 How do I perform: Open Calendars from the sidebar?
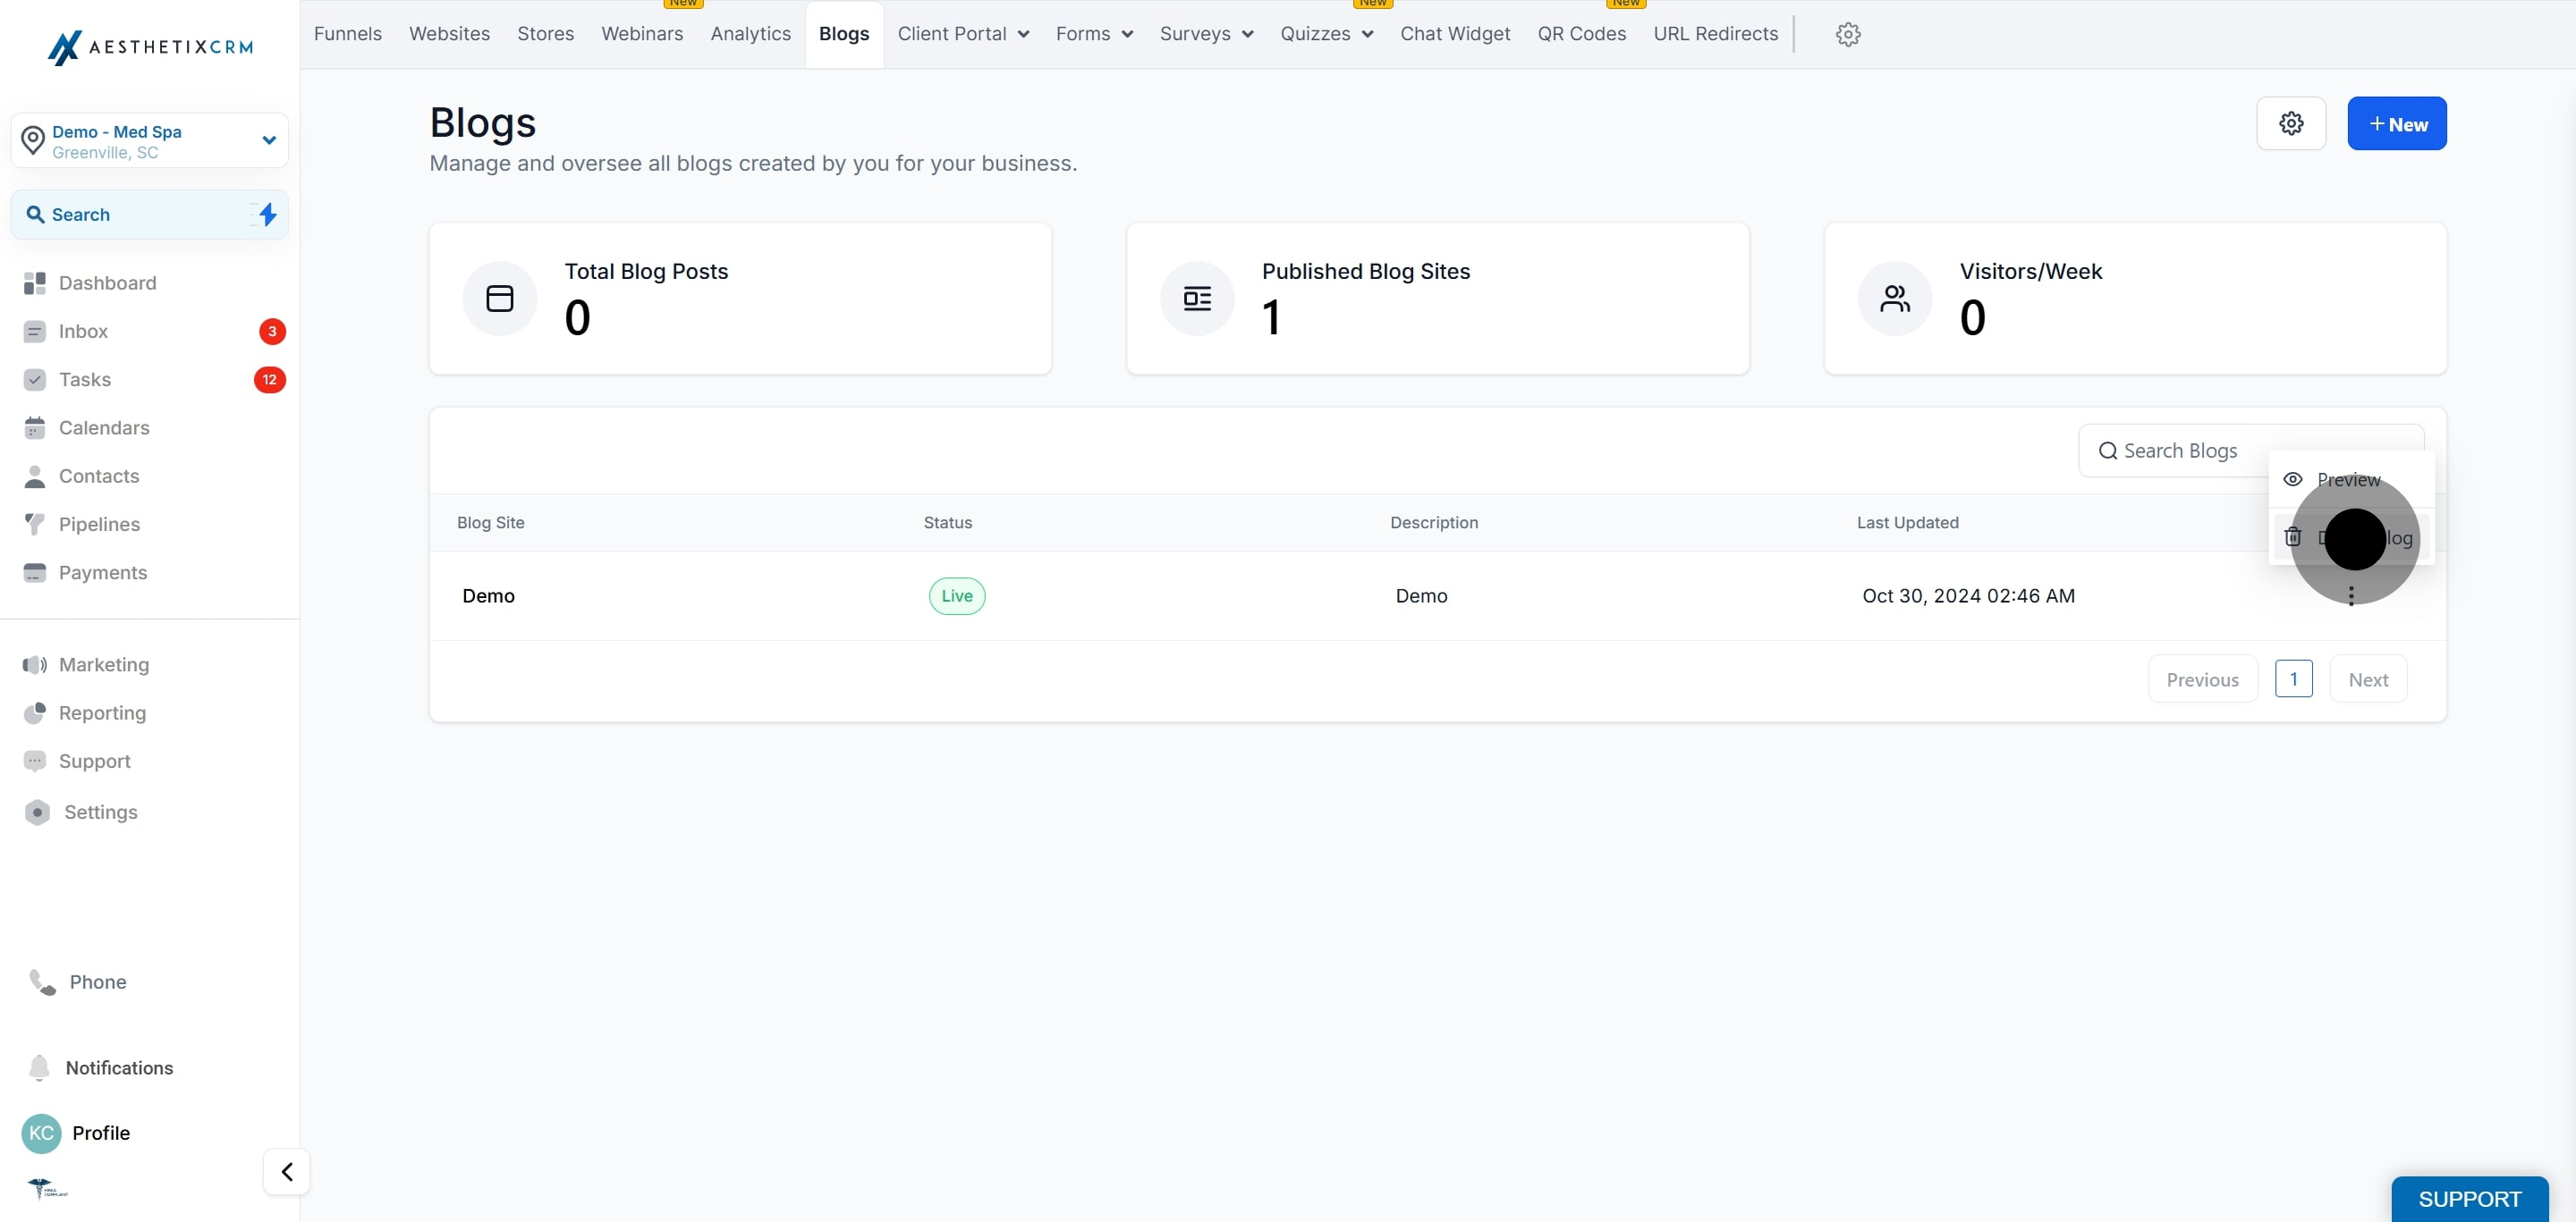[103, 427]
